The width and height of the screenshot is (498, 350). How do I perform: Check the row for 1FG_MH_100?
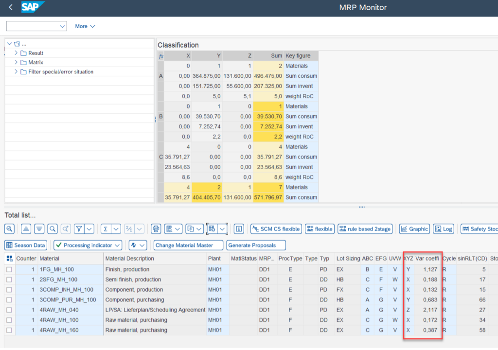9,269
